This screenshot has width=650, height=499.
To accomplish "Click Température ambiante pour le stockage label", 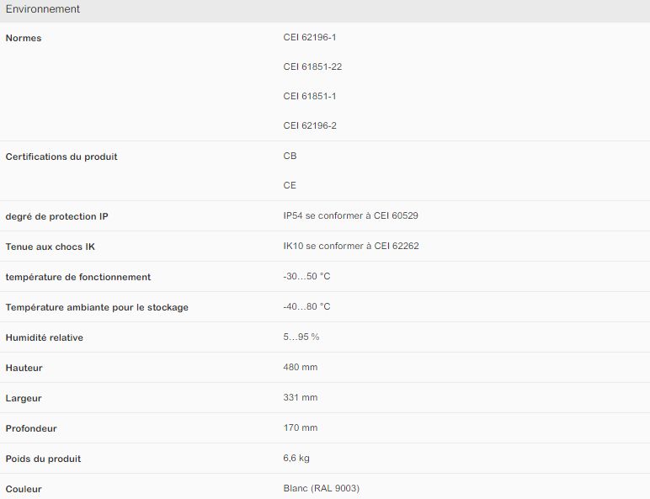I will click(x=97, y=307).
